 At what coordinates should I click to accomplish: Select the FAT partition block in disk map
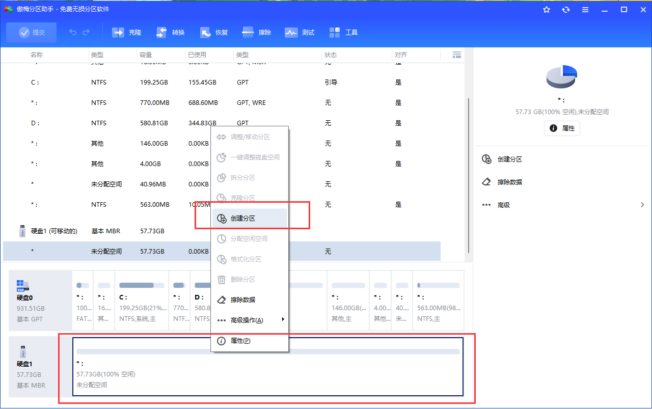[83, 301]
